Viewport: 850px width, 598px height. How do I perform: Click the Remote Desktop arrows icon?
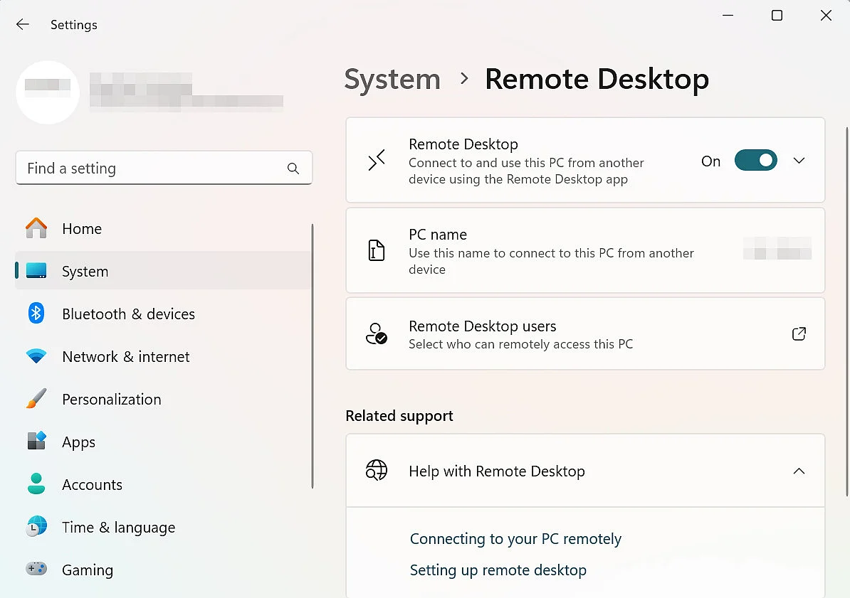point(376,160)
